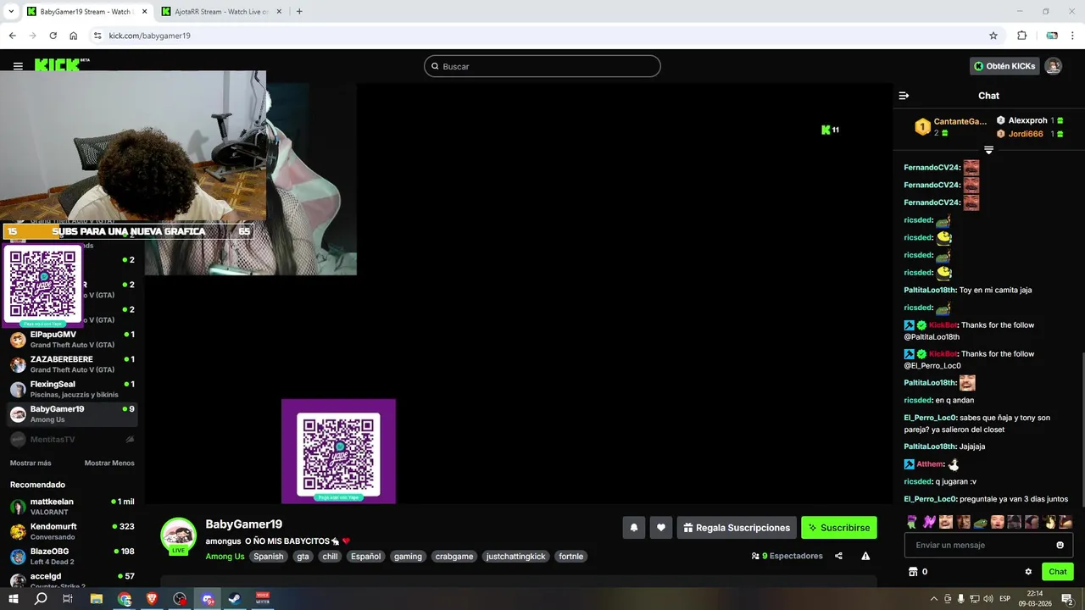This screenshot has width=1085, height=610.
Task: Collapse the chat panel with arrow icon
Action: [x=904, y=96]
